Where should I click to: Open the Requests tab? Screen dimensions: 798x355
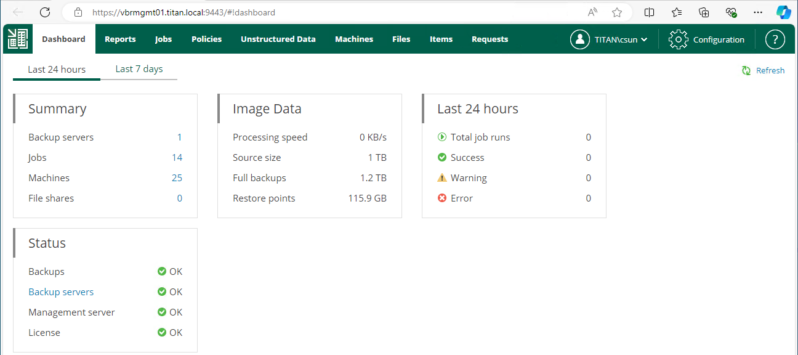[x=490, y=39]
